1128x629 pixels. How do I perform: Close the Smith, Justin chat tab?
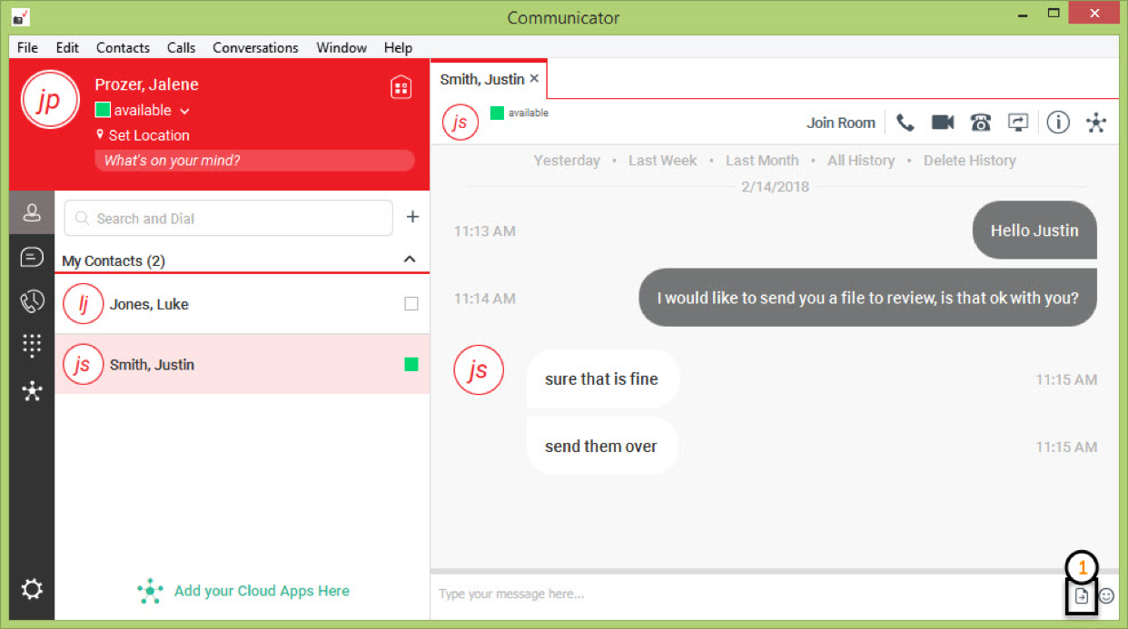(x=534, y=79)
